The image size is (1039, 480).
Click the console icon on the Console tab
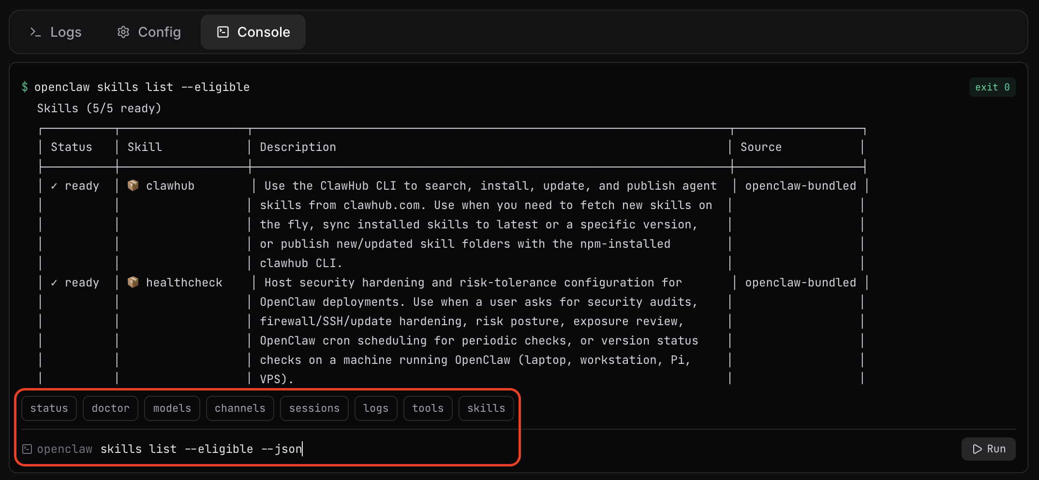[x=223, y=32]
